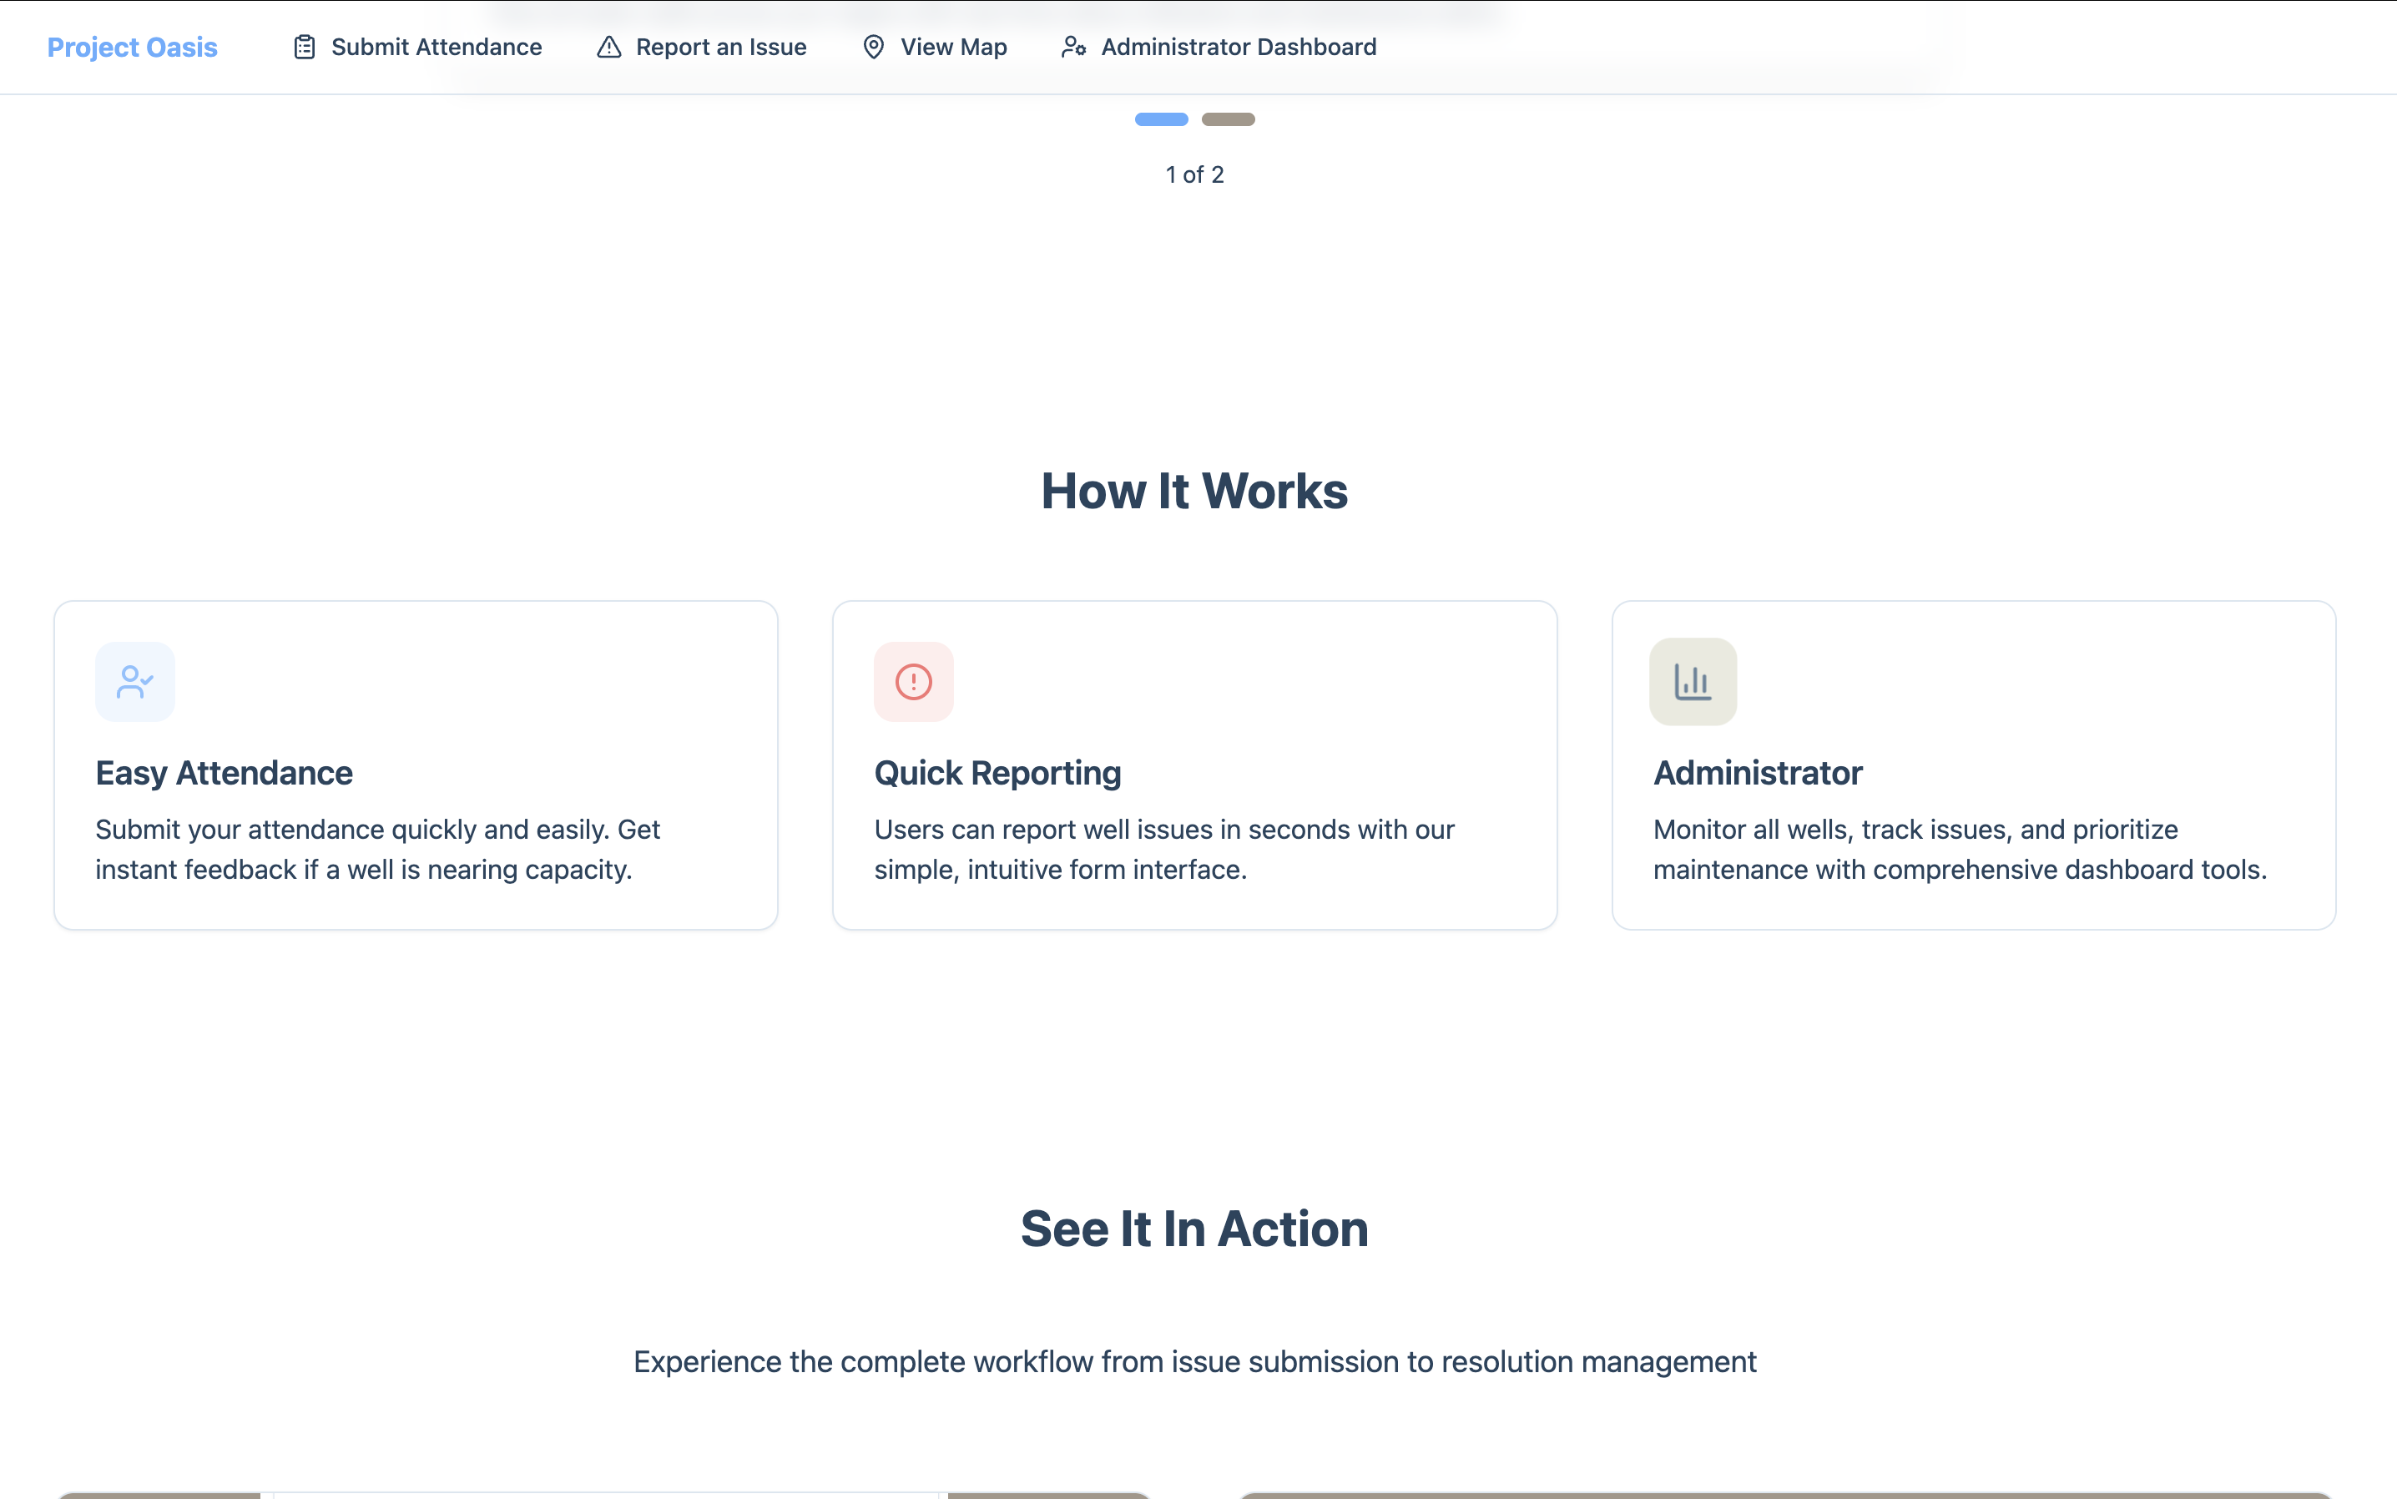The width and height of the screenshot is (2397, 1499).
Task: Click the Quick Reporting card heading
Action: [997, 774]
